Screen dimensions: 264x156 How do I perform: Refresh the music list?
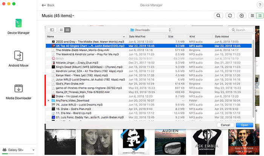[x=230, y=16]
